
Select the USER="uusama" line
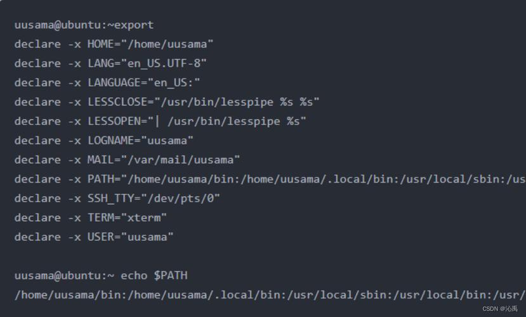94,237
